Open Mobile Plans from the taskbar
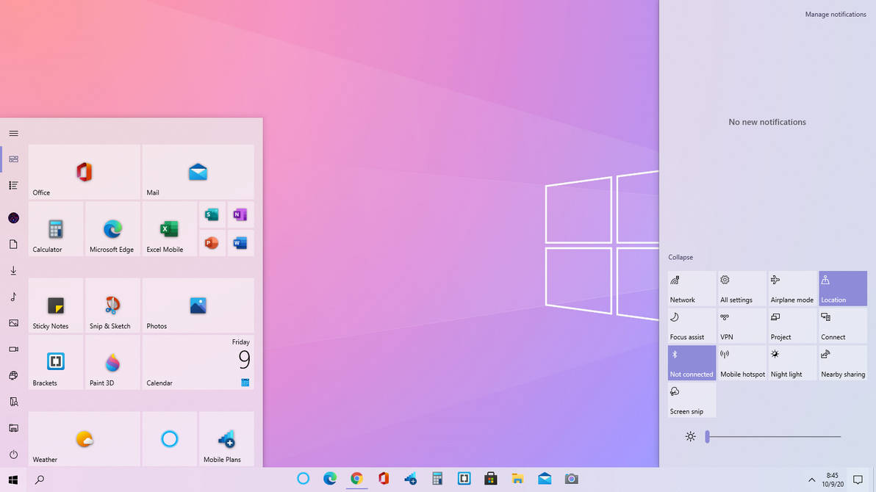Viewport: 876px width, 492px height. click(x=410, y=479)
